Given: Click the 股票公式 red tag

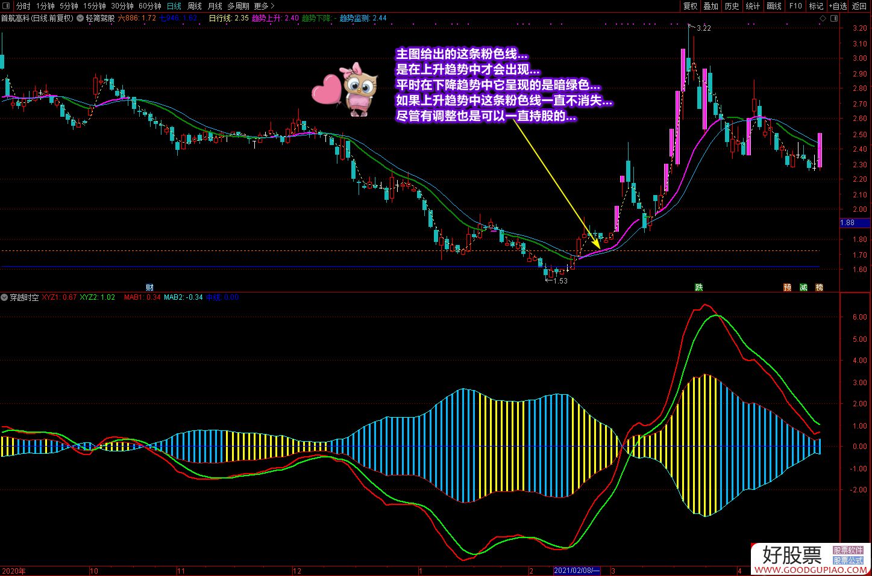Looking at the screenshot, I should [848, 560].
